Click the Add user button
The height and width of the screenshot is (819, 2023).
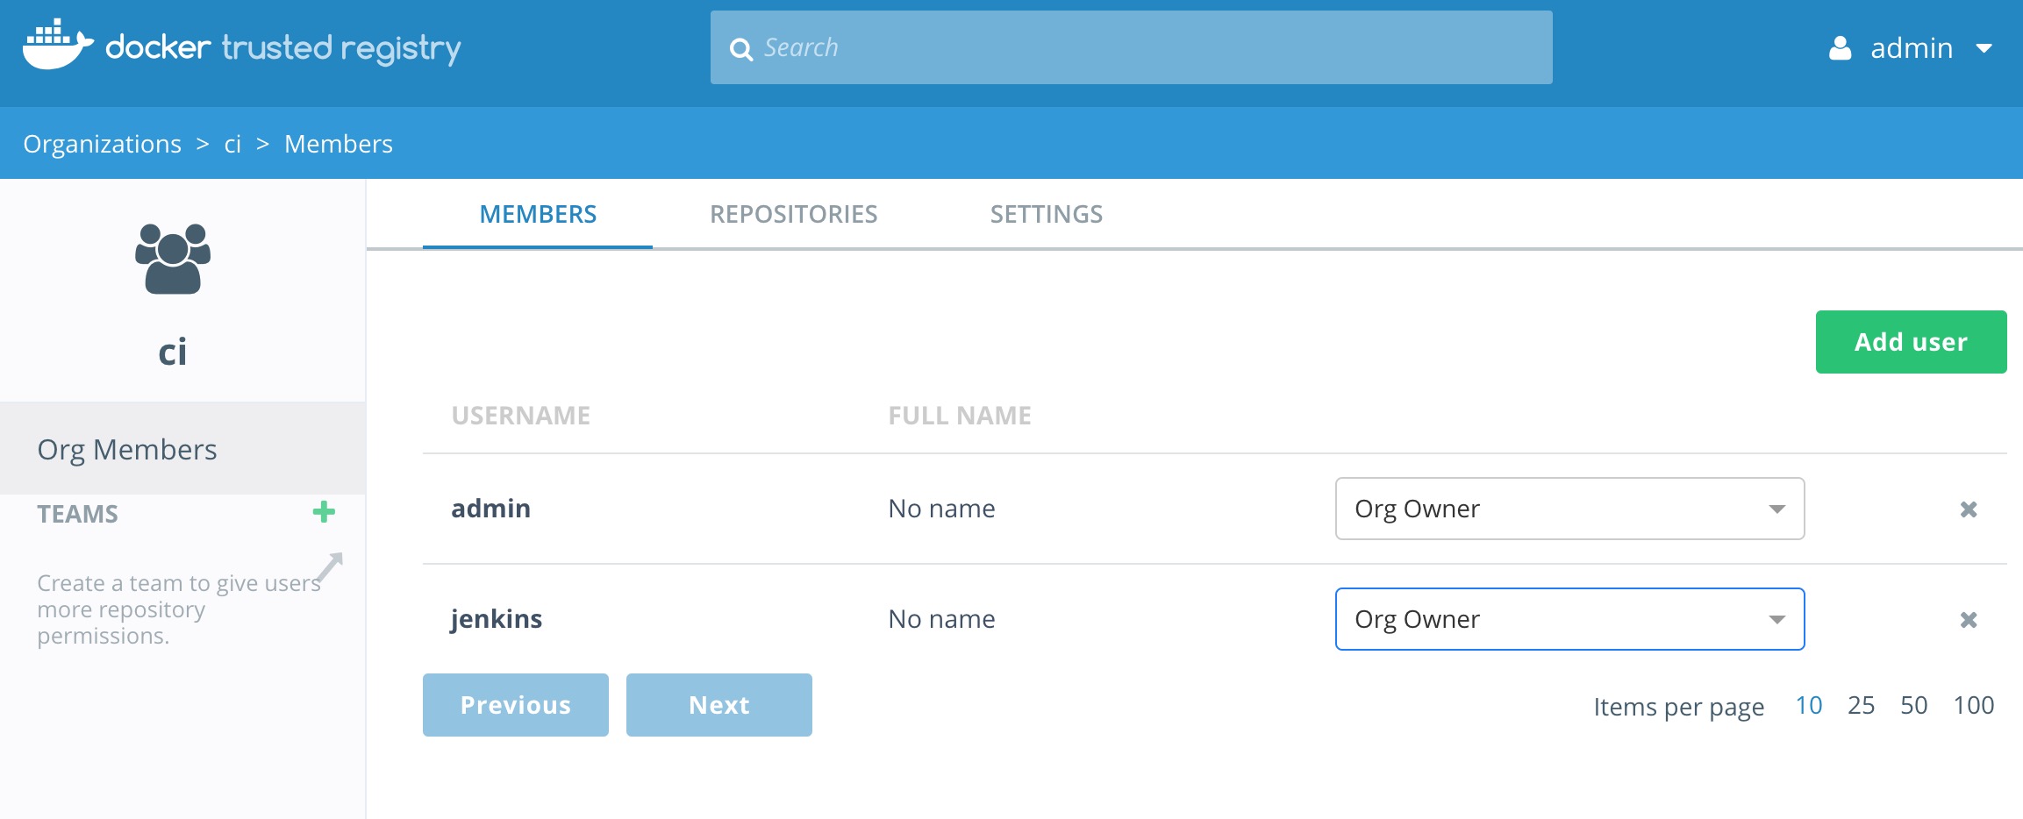(x=1911, y=342)
